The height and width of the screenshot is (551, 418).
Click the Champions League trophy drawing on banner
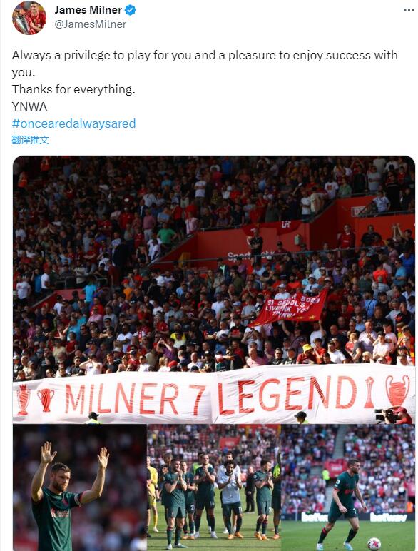click(397, 390)
